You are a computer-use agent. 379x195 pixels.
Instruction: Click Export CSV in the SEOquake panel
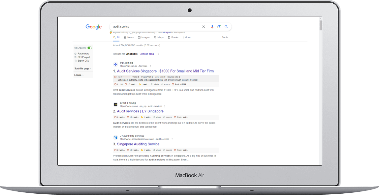pyautogui.click(x=83, y=61)
